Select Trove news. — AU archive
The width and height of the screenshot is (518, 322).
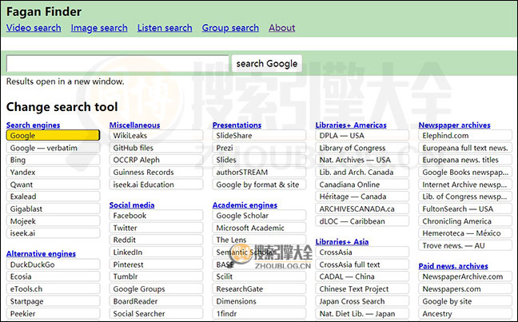click(x=465, y=245)
